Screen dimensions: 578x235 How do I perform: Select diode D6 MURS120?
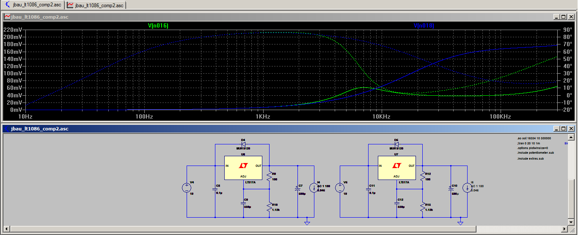coord(396,144)
